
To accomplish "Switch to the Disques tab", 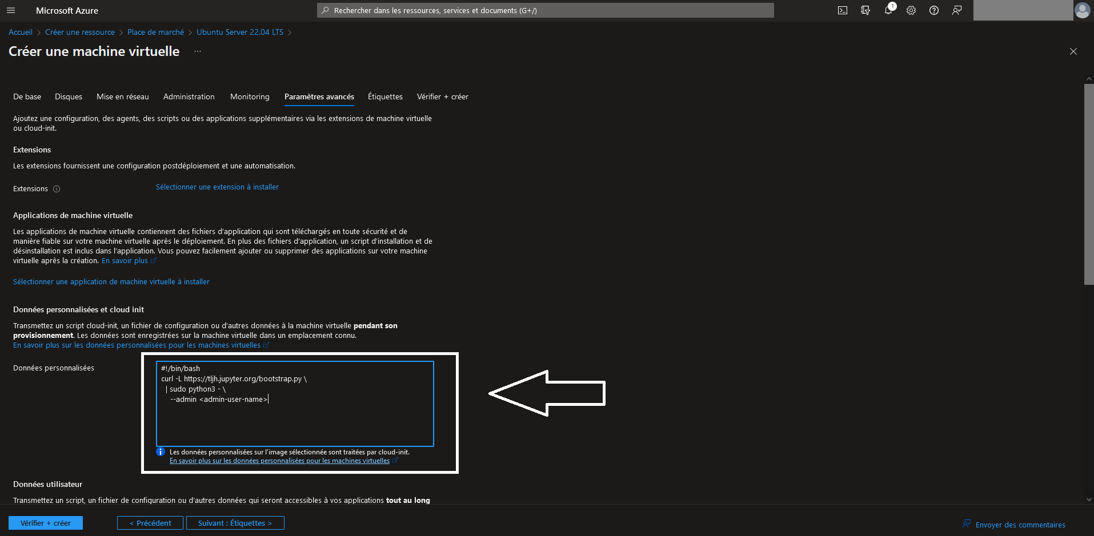I will [69, 96].
